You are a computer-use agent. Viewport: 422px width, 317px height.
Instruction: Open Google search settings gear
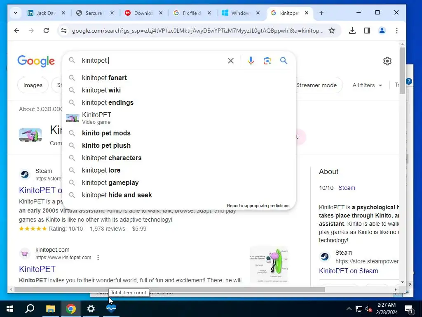click(387, 61)
